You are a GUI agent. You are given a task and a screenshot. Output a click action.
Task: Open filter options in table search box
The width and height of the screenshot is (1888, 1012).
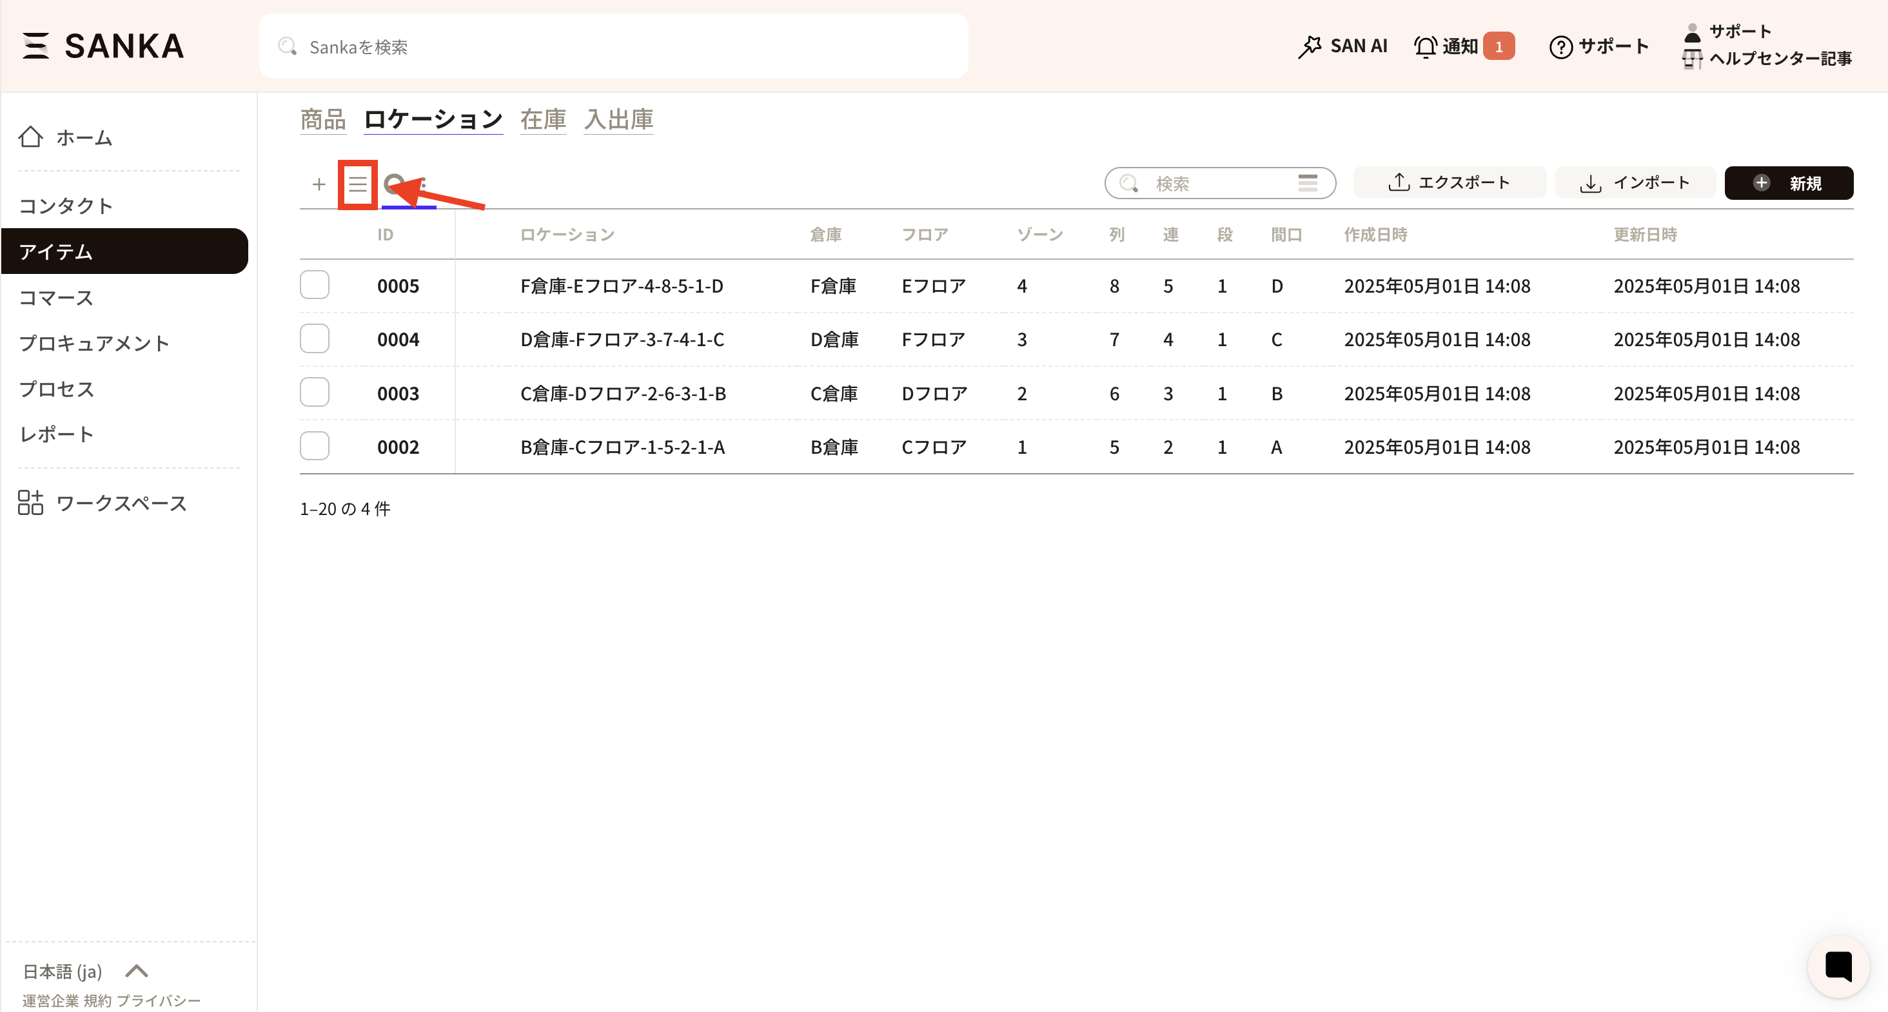point(1308,182)
